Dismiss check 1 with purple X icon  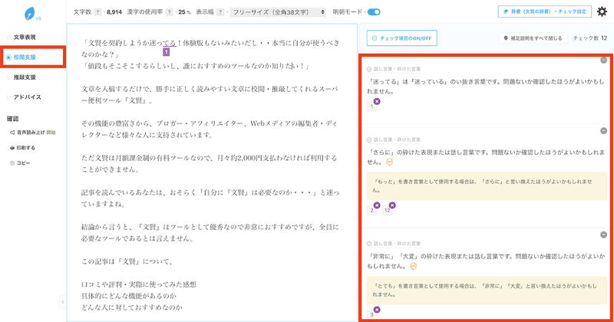click(x=377, y=101)
